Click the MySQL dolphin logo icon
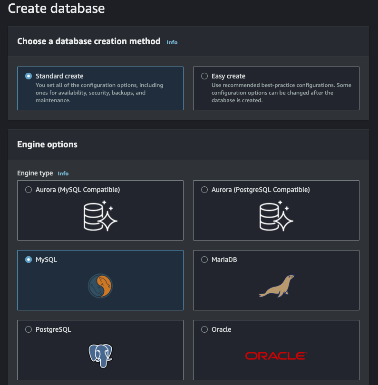Image resolution: width=378 pixels, height=385 pixels. [100, 286]
